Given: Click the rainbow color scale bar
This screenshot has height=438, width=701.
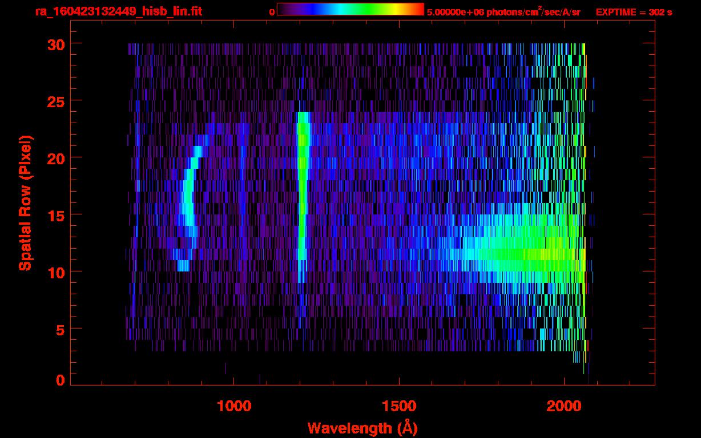Looking at the screenshot, I should point(350,9).
